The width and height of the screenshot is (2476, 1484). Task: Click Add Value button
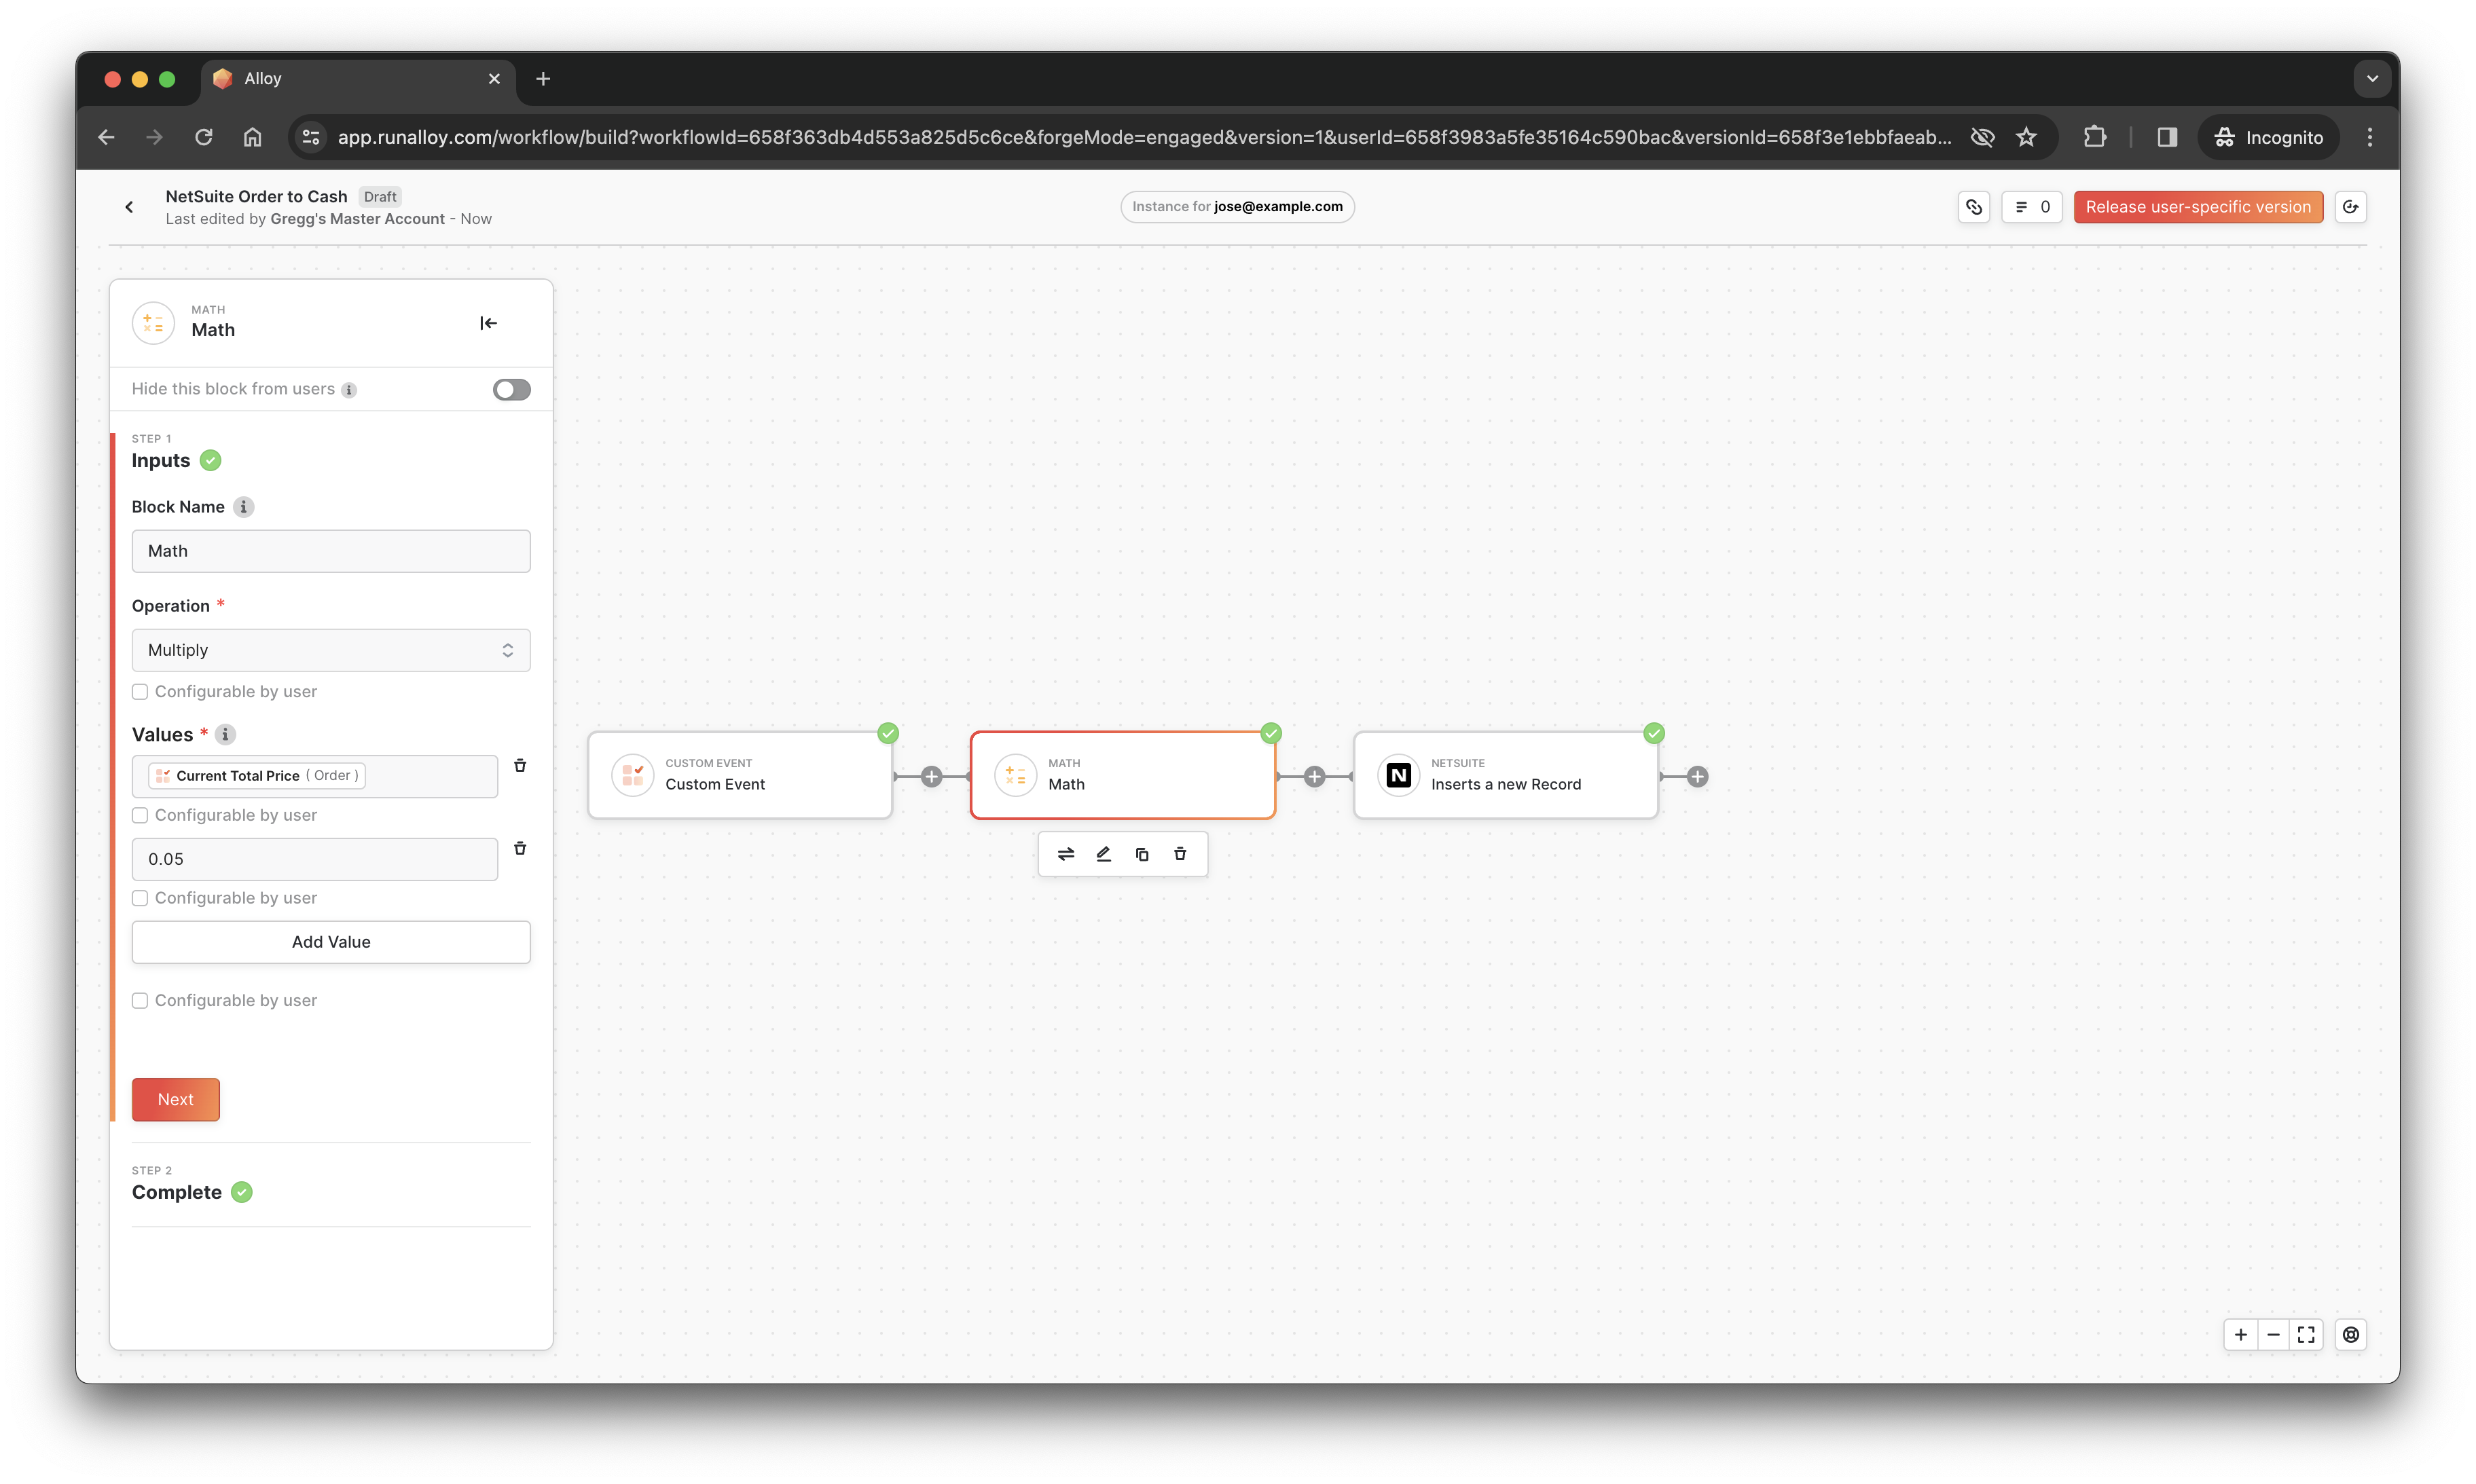(331, 942)
